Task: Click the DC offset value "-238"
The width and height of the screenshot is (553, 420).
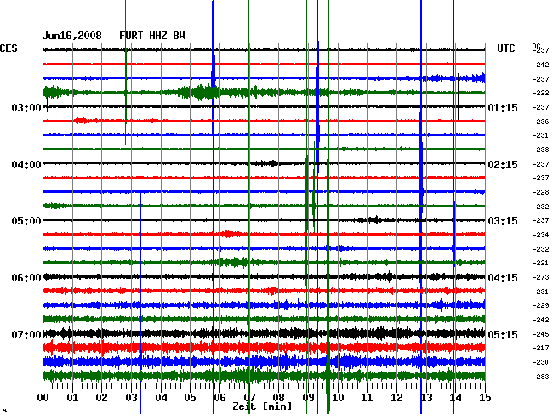Action: tap(540, 150)
